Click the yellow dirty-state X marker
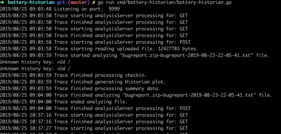 point(94,3)
